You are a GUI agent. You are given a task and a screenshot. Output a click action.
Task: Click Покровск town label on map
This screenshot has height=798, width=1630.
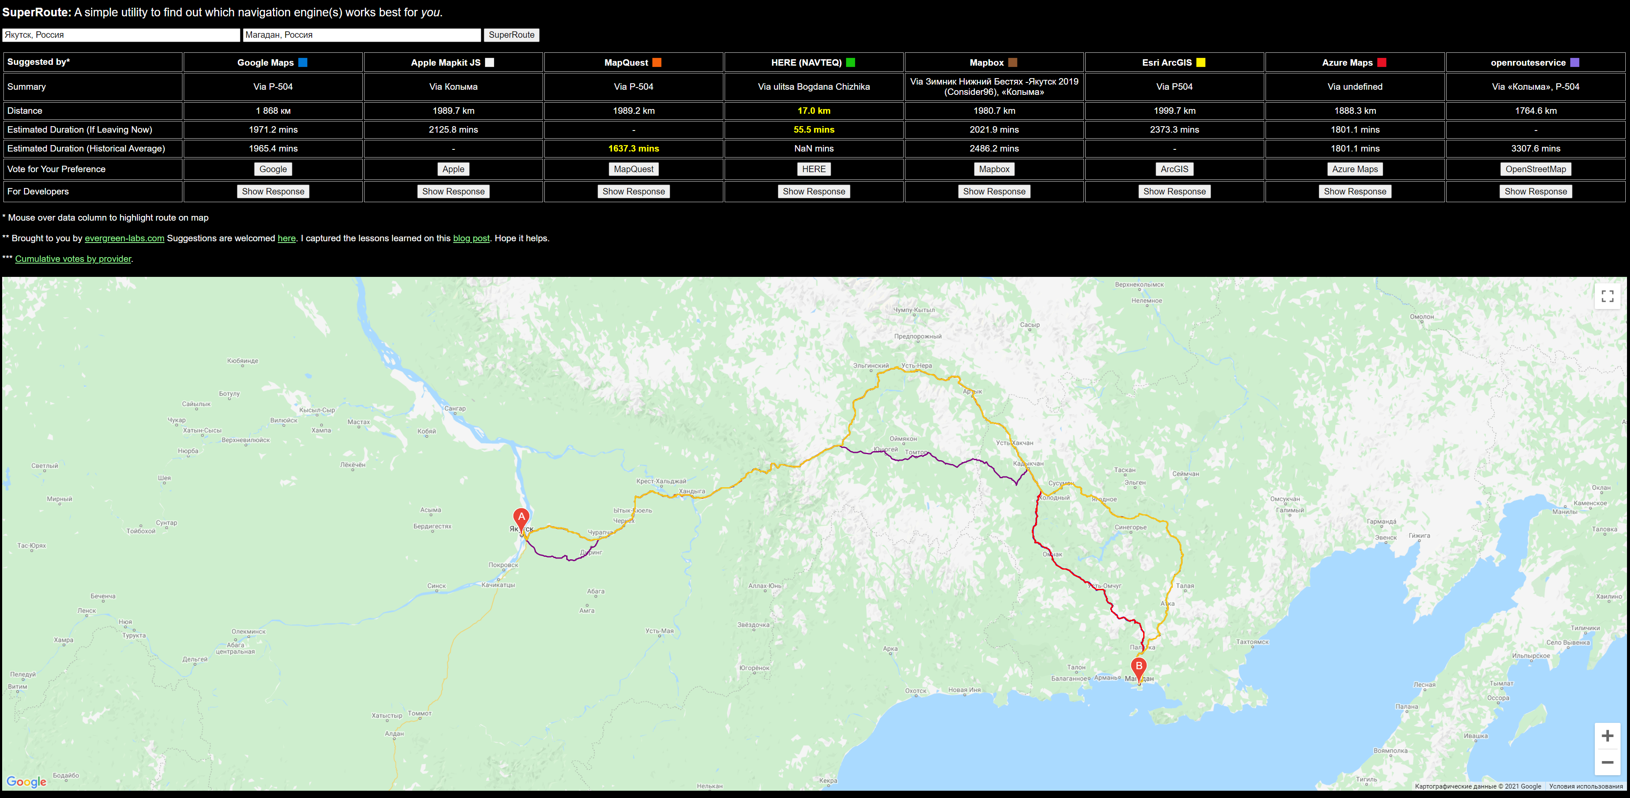503,565
